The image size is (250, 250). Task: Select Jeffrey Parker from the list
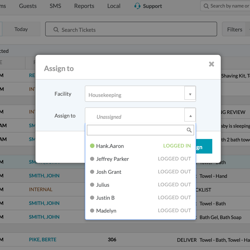click(x=112, y=159)
